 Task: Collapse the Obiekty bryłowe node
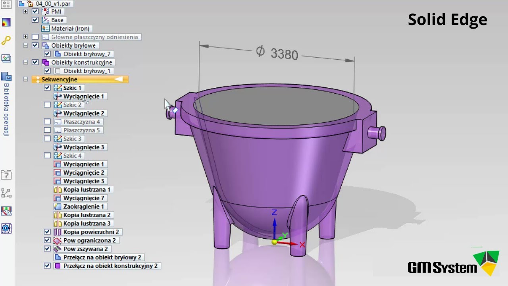tap(25, 45)
